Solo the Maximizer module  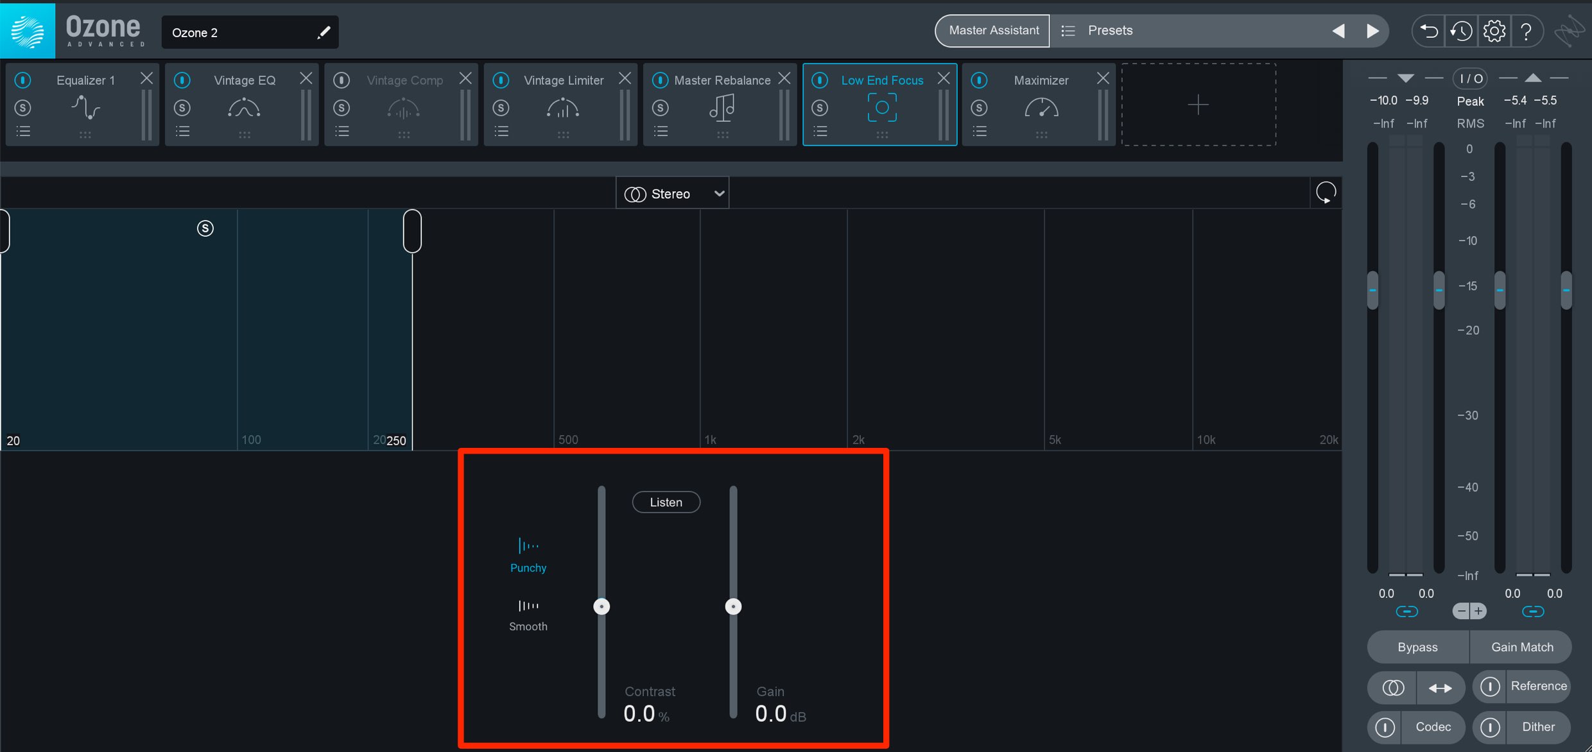[x=979, y=108]
